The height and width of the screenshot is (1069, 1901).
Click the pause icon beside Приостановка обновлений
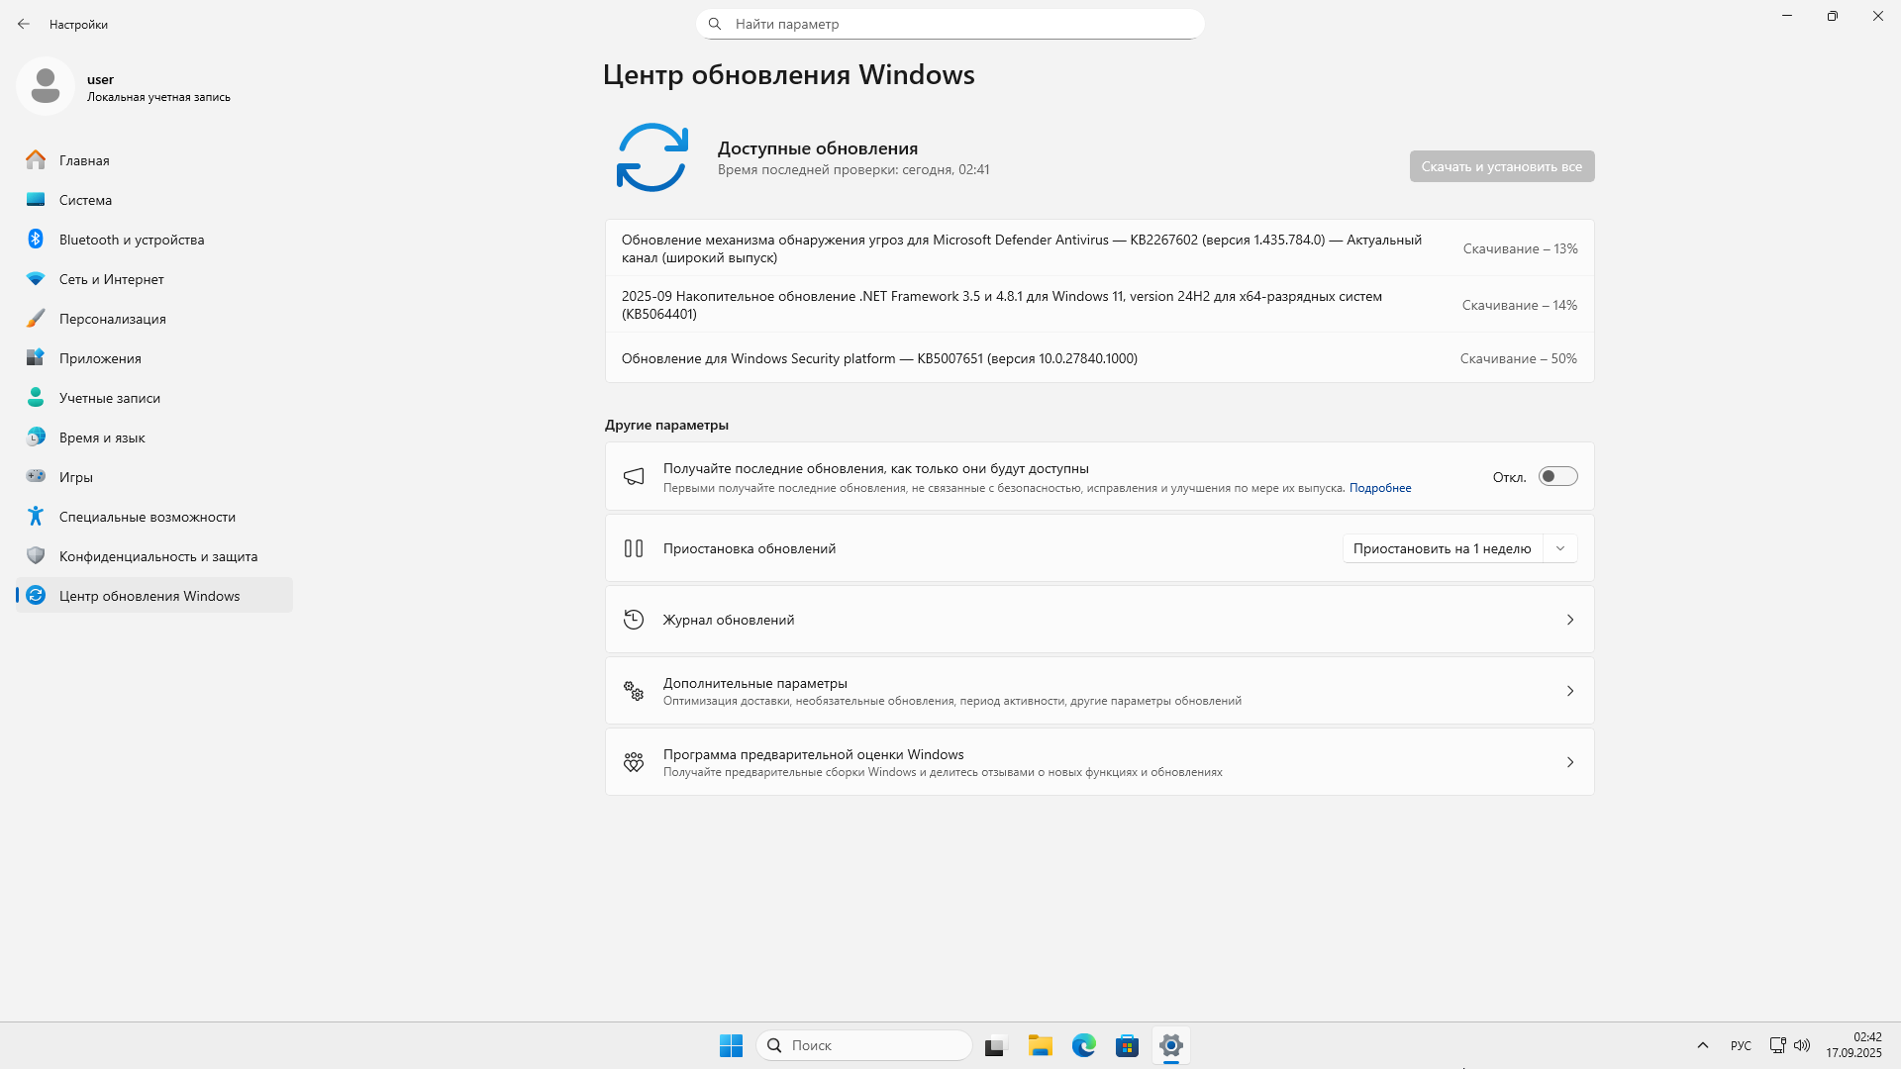coord(634,548)
